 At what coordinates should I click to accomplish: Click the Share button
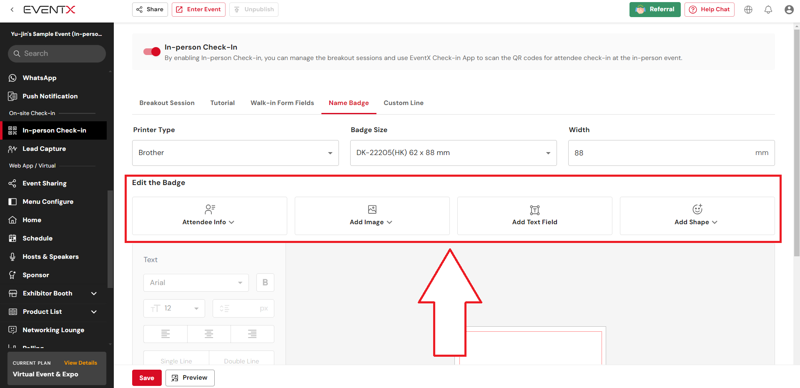[x=150, y=10]
